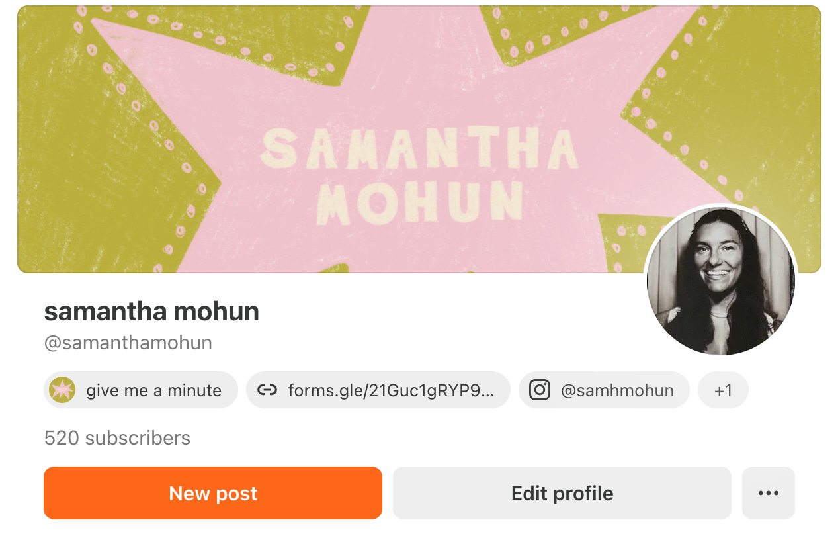This screenshot has width=840, height=536.
Task: Click the chain link icon
Action: [x=267, y=390]
